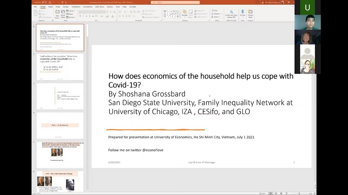Switch to the Insert ribbon tab
This screenshot has width=348, height=195.
pyautogui.click(x=50, y=7)
